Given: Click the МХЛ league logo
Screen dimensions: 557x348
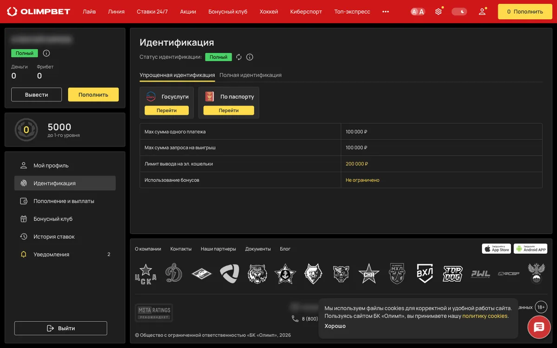Looking at the screenshot, I should (397, 274).
